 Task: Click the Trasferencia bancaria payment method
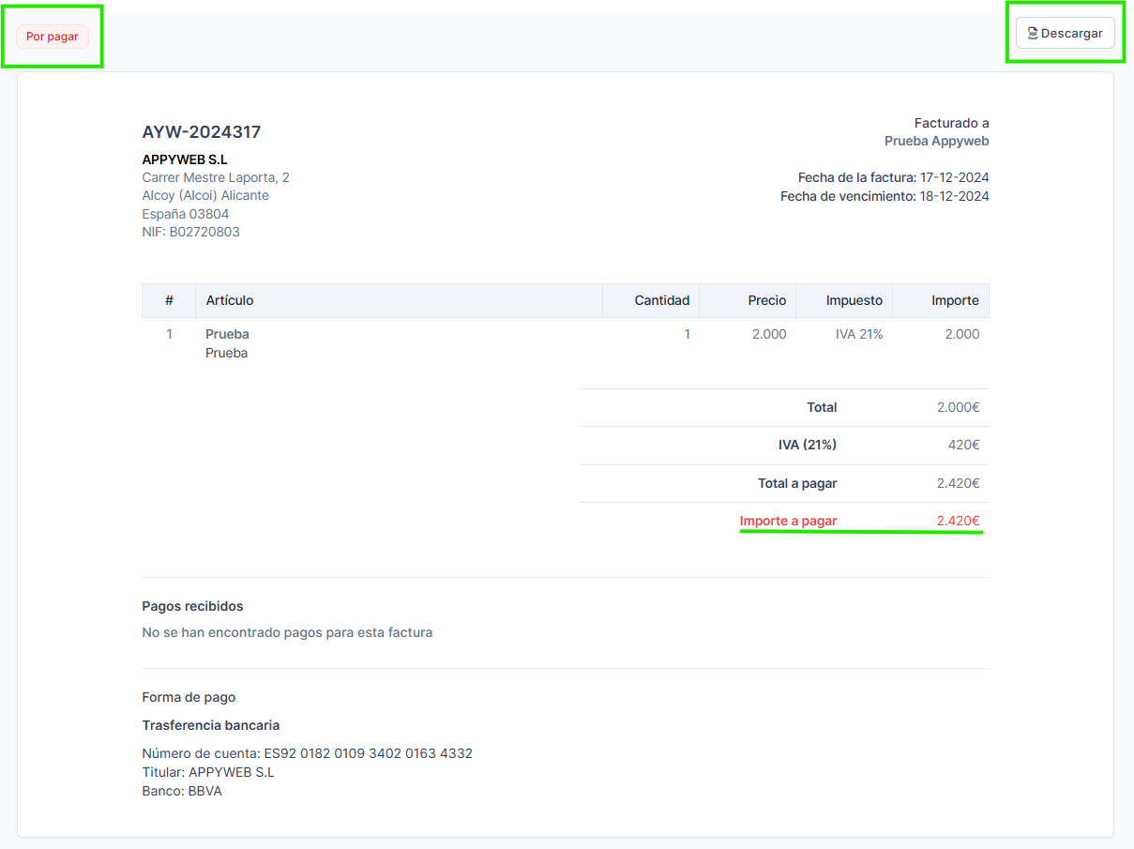click(211, 725)
